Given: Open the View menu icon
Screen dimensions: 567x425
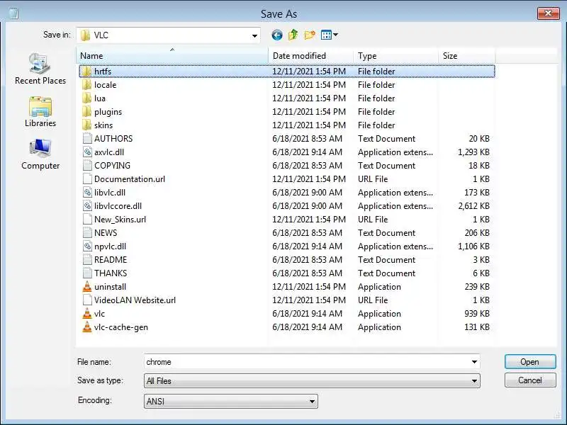Looking at the screenshot, I should click(326, 35).
